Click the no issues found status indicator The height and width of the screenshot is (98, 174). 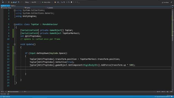(13, 92)
